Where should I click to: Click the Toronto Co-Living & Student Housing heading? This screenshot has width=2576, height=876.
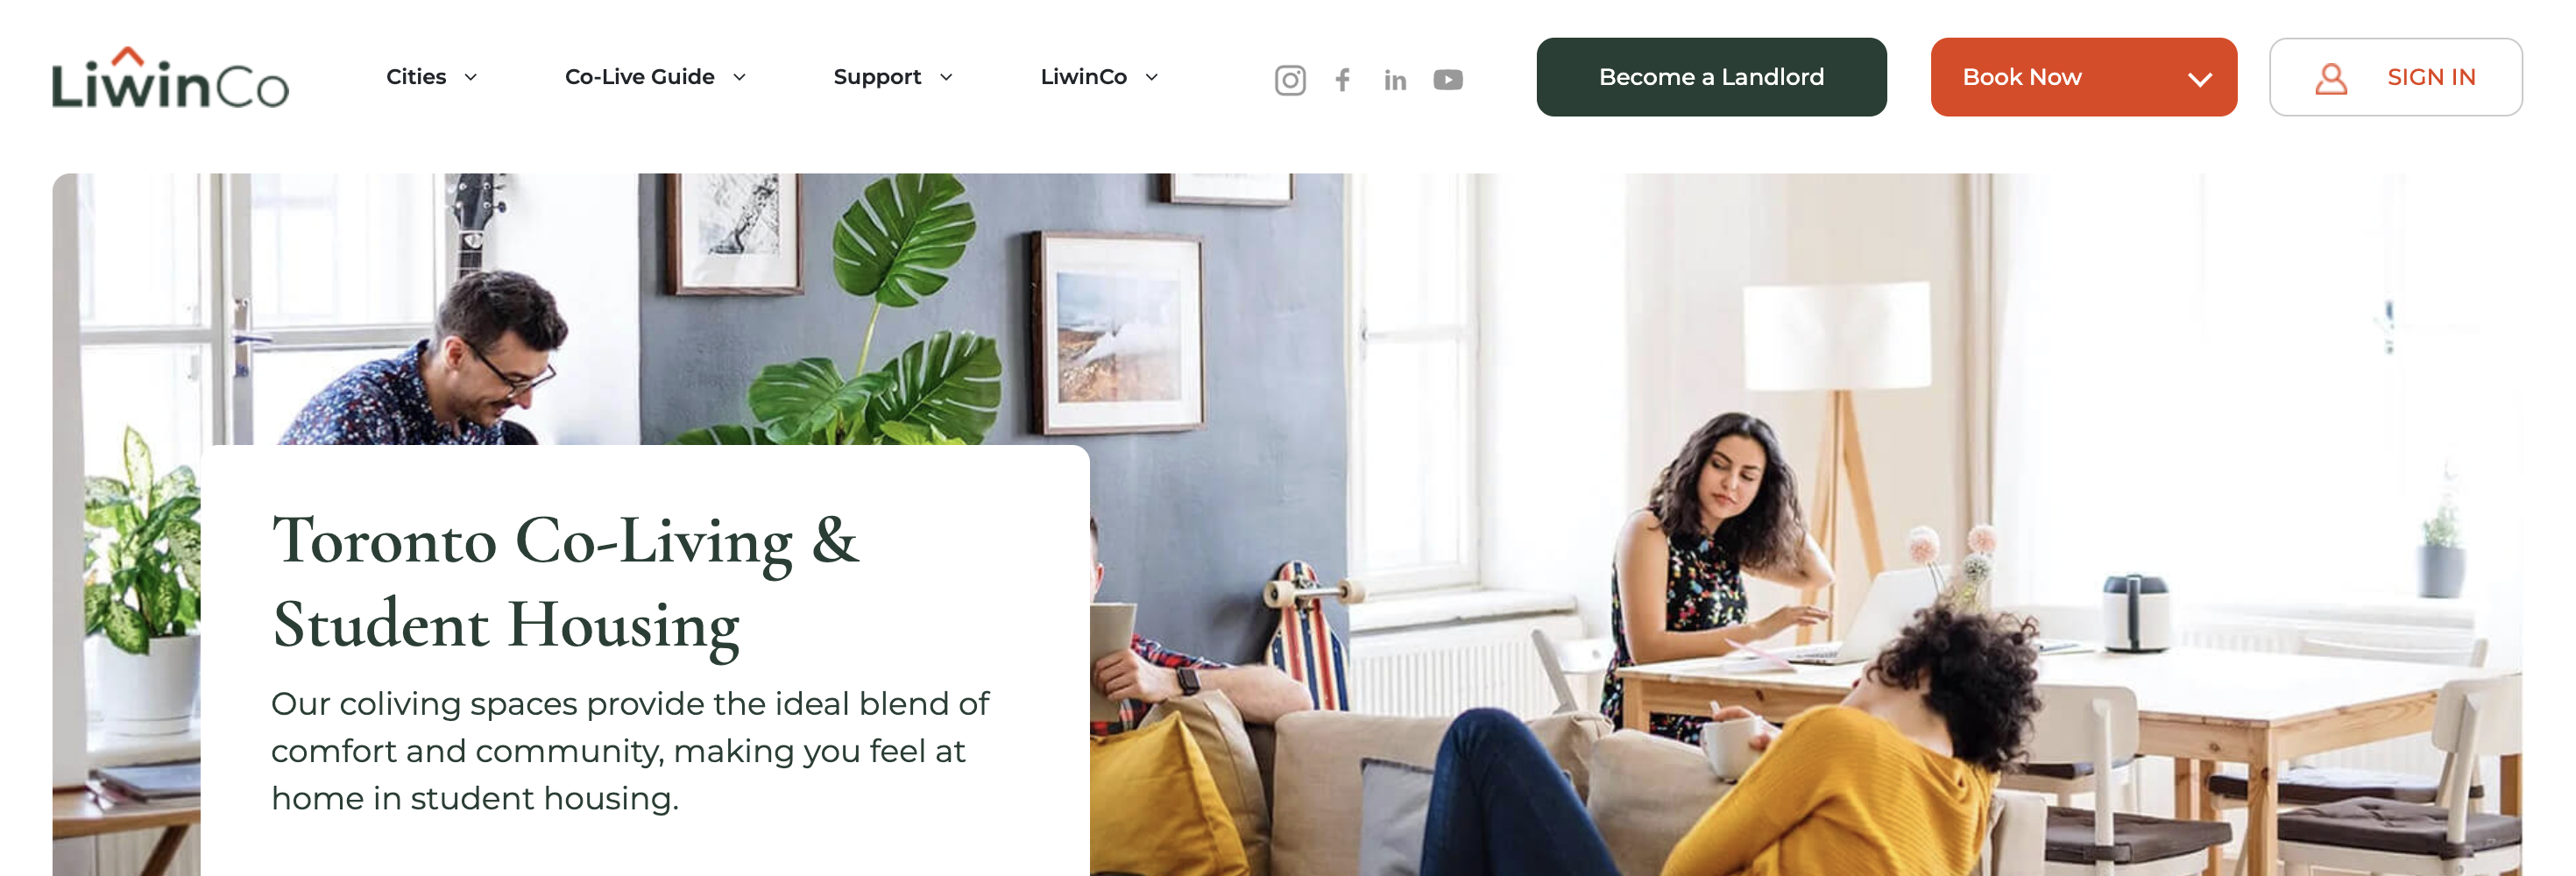pos(566,582)
